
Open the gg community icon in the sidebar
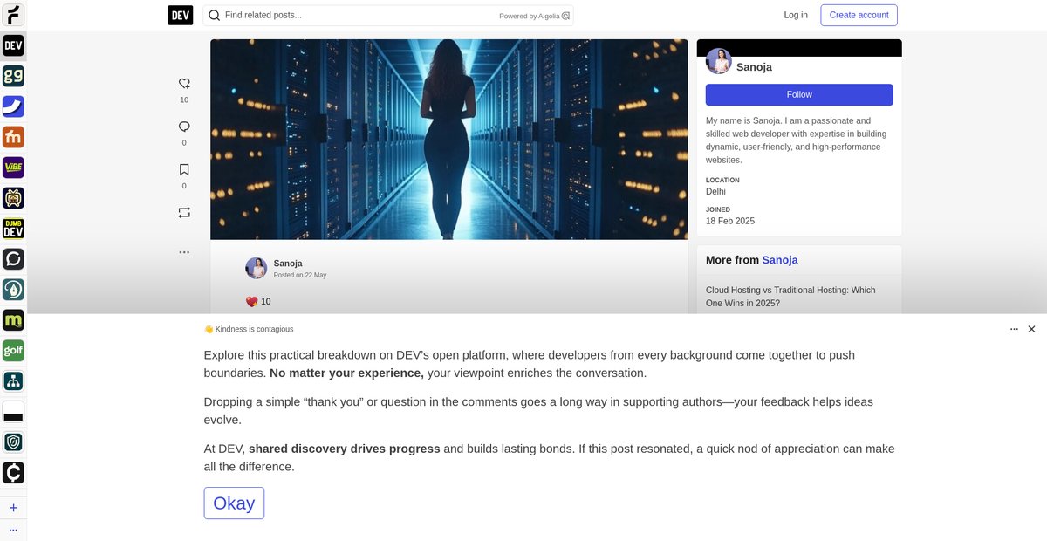point(13,76)
